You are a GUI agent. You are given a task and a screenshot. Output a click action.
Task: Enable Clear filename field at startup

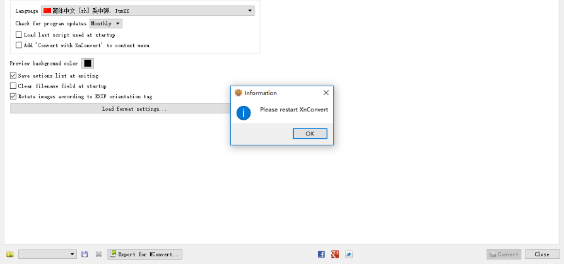(13, 86)
